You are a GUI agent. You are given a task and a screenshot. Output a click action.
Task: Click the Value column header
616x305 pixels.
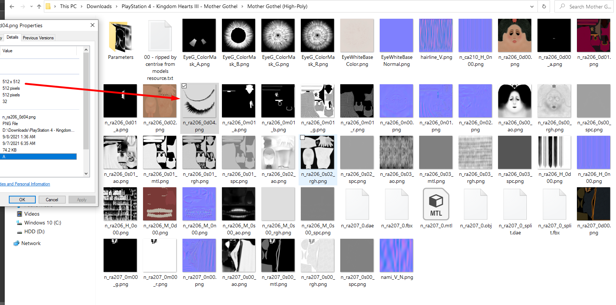(38, 51)
